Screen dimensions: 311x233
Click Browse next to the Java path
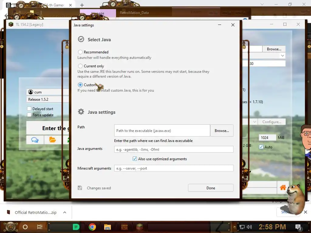222,130
